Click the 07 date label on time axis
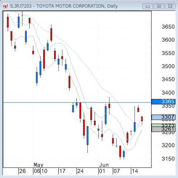Image resolution: width=178 pixels, height=178 pixels. [x=117, y=171]
